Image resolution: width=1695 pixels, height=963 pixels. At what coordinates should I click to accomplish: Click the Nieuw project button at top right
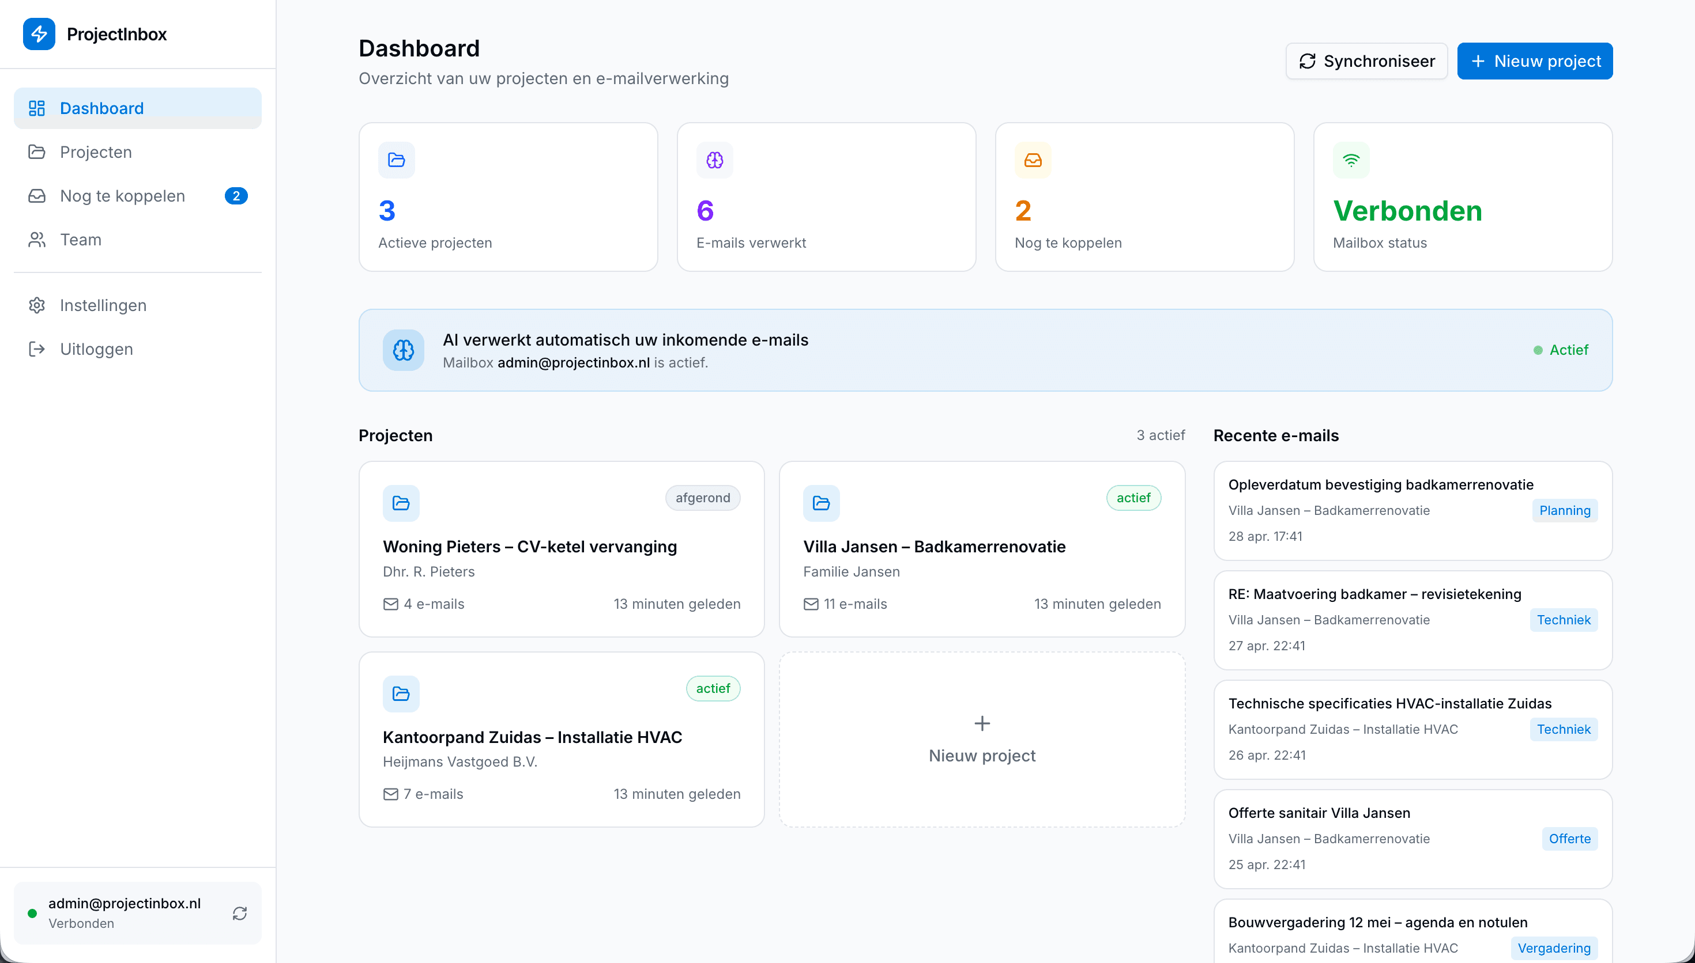pos(1535,61)
